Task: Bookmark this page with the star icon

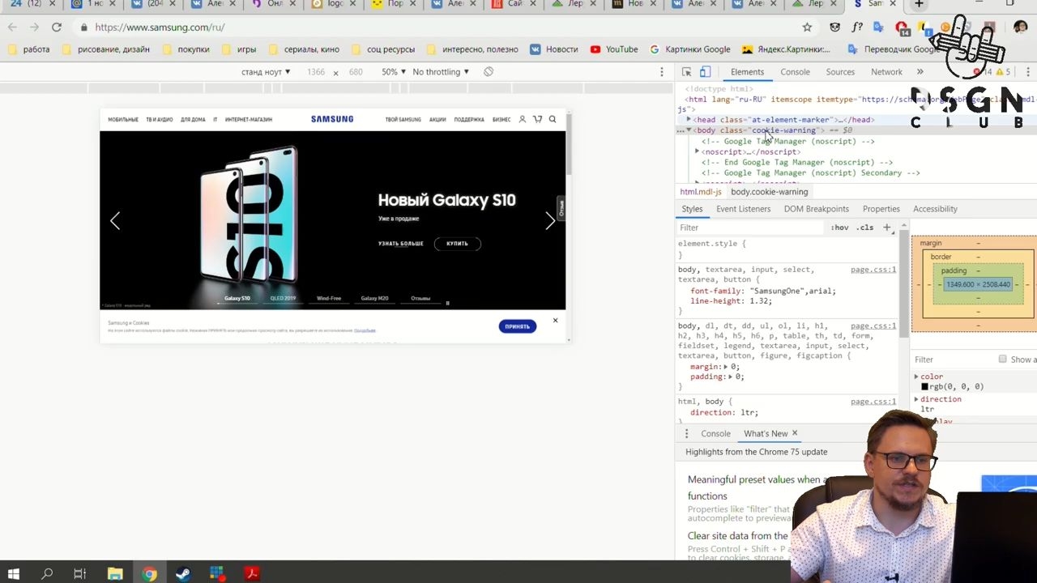Action: pos(807,27)
